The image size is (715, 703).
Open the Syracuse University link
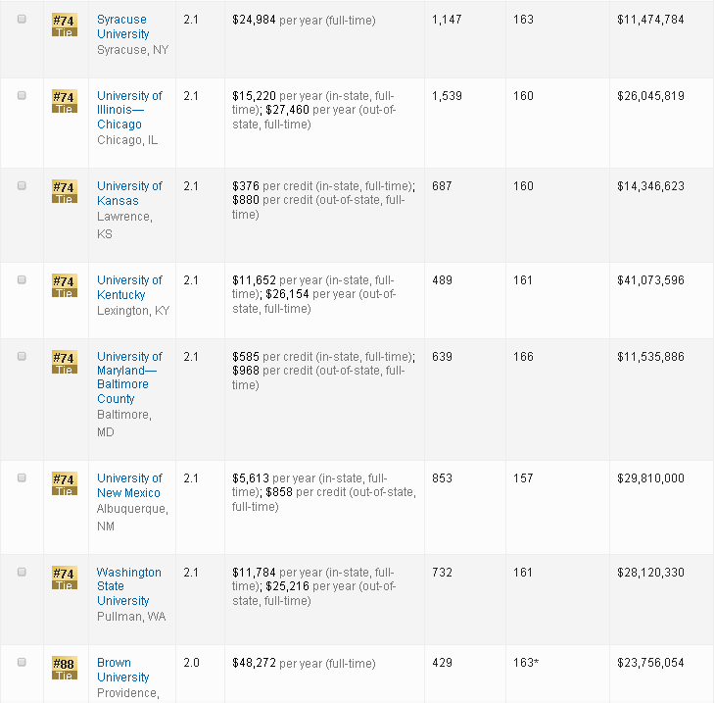coord(123,26)
